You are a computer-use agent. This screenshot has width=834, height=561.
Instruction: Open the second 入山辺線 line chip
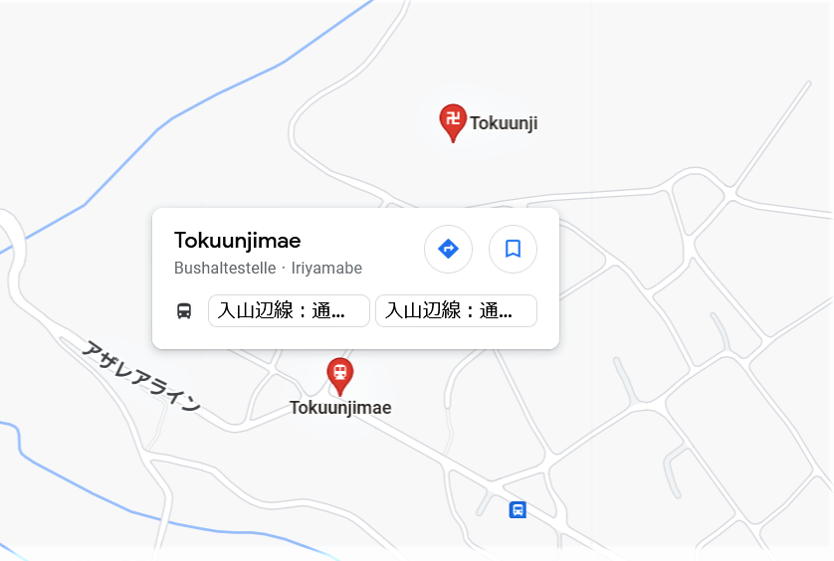[457, 310]
